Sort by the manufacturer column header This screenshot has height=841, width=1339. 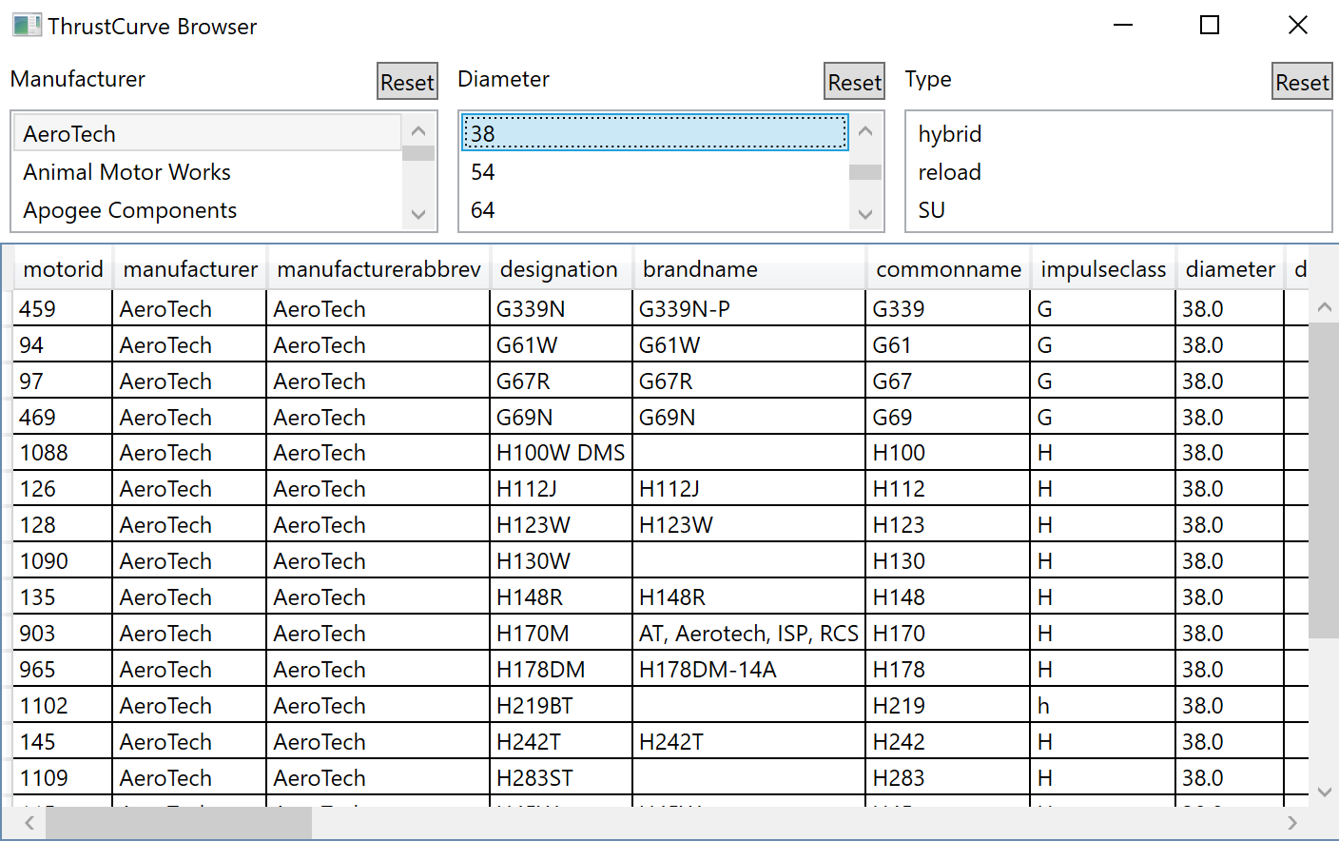click(190, 269)
